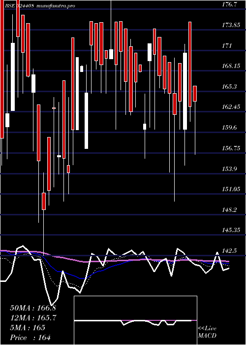The image size is (246, 345).
Task: Click the 151.05 price axis label
Action: coord(231,189)
